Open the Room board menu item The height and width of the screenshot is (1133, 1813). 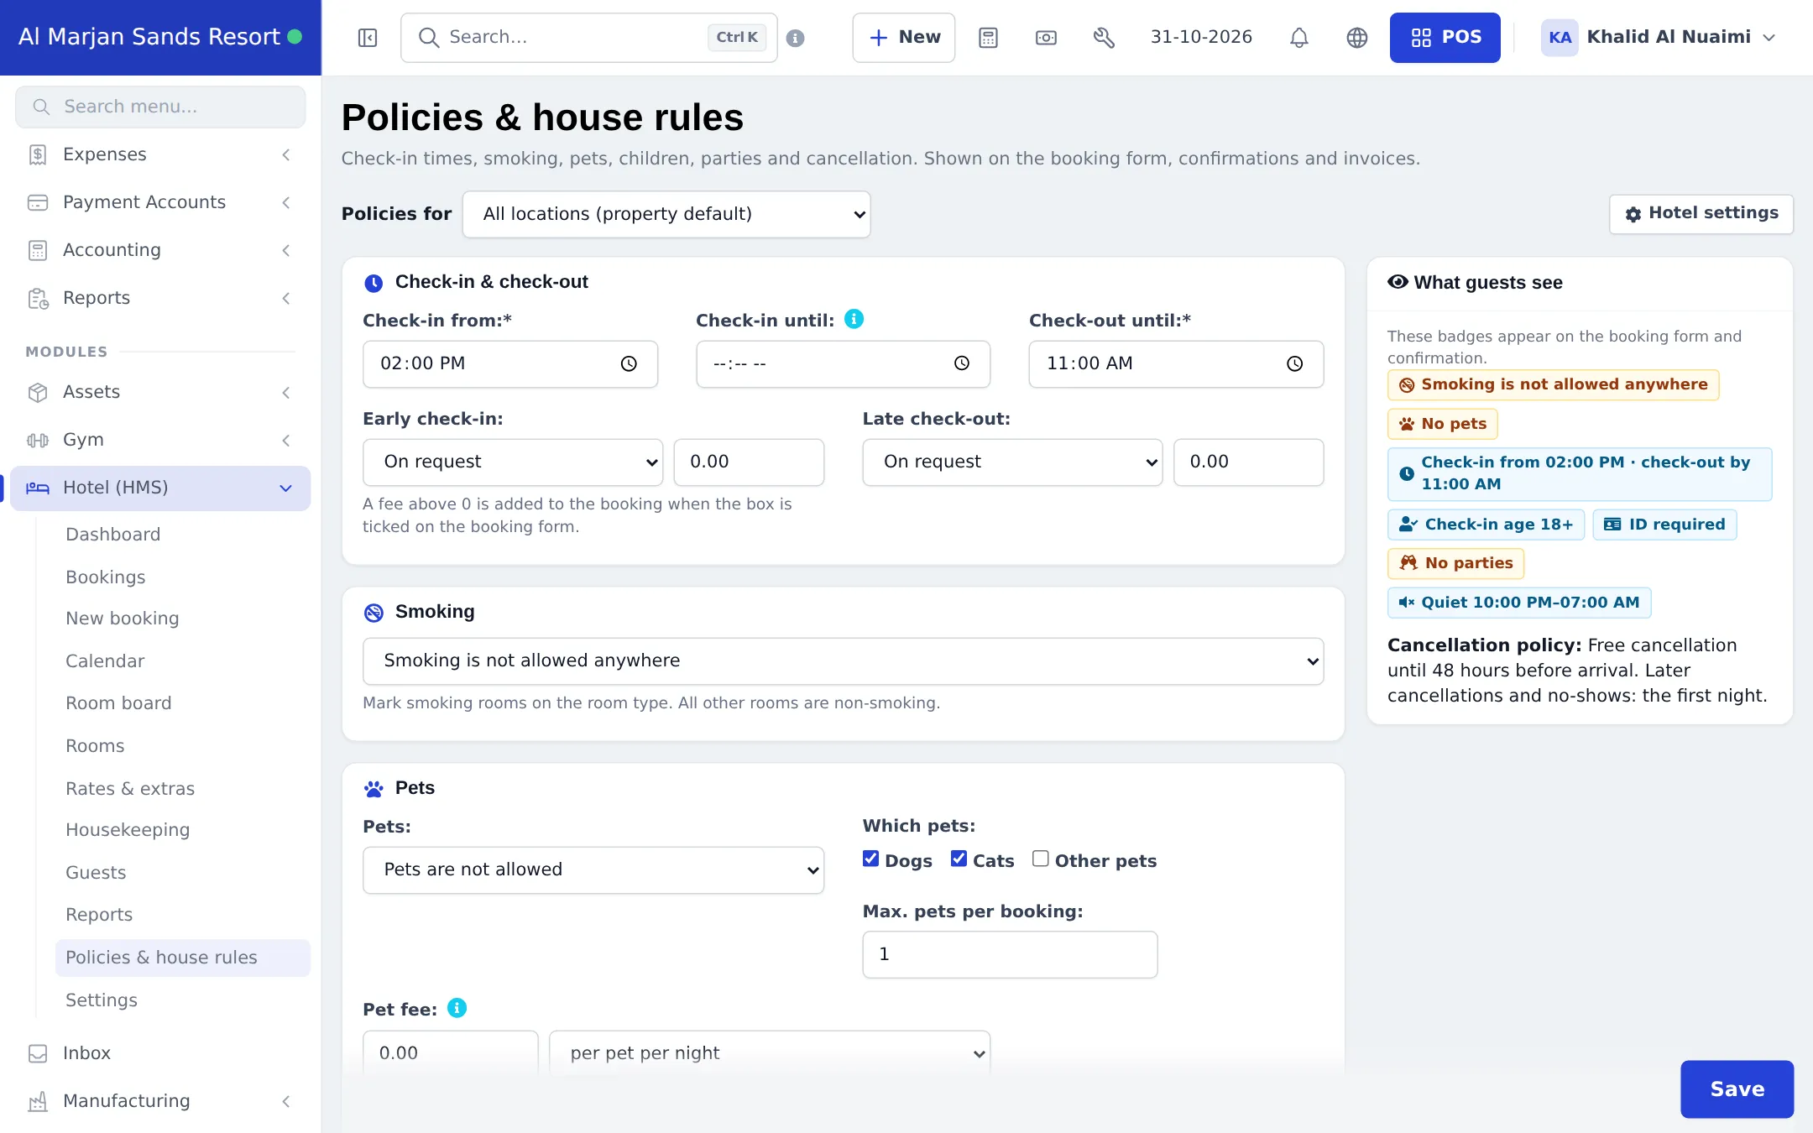[x=118, y=703]
